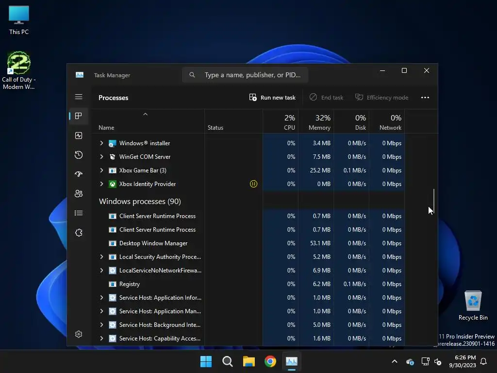
Task: Open the App history icon in sidebar
Action: click(79, 155)
